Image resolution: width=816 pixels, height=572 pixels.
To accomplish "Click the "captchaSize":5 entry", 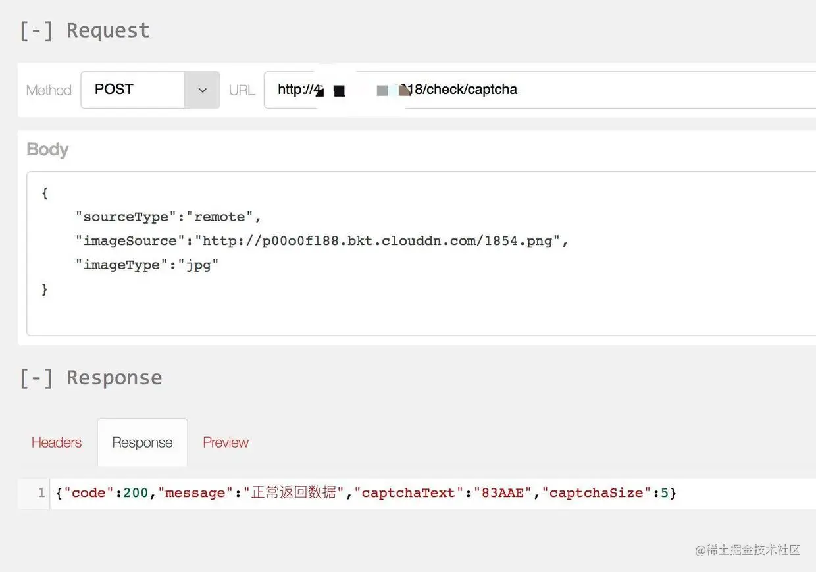I will [605, 493].
